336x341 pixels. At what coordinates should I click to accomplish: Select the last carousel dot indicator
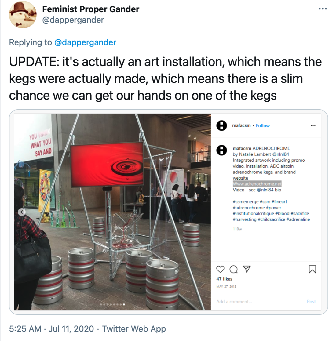pos(124,304)
